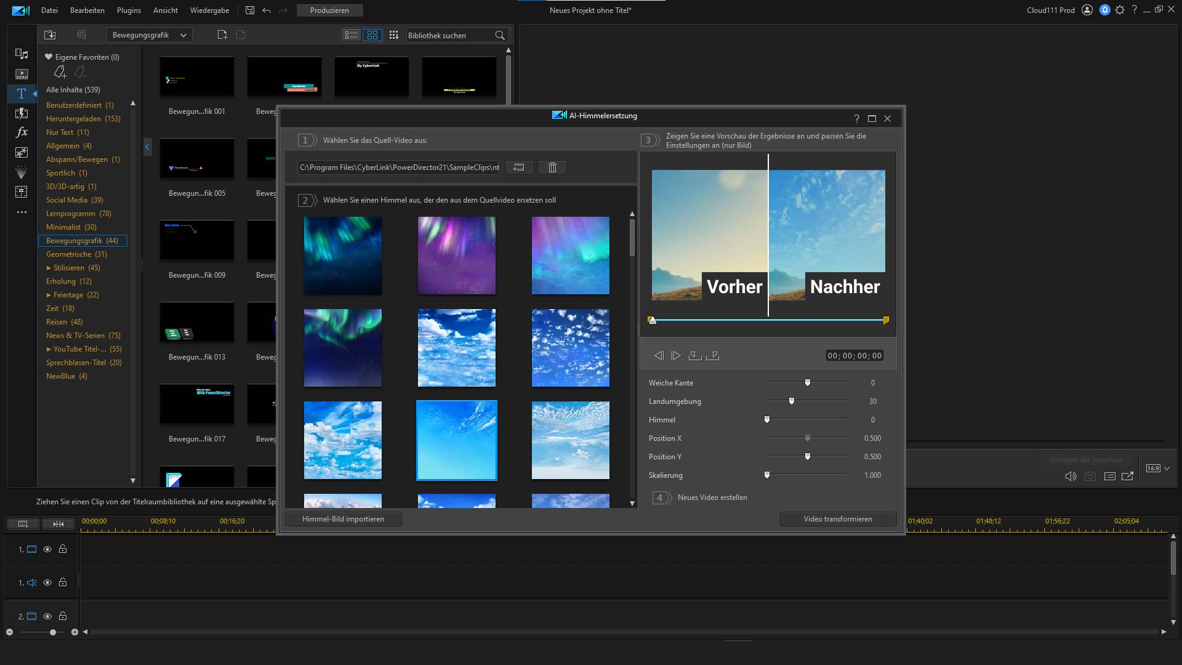Open the Effects Room fx icon
Screen dimensions: 1182x665
click(x=22, y=132)
